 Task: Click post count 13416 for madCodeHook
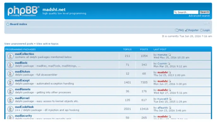click(144, 109)
